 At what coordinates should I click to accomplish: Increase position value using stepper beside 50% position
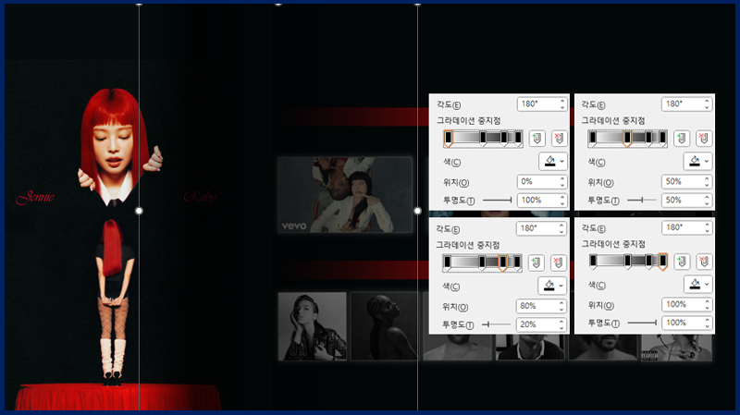[x=707, y=178]
